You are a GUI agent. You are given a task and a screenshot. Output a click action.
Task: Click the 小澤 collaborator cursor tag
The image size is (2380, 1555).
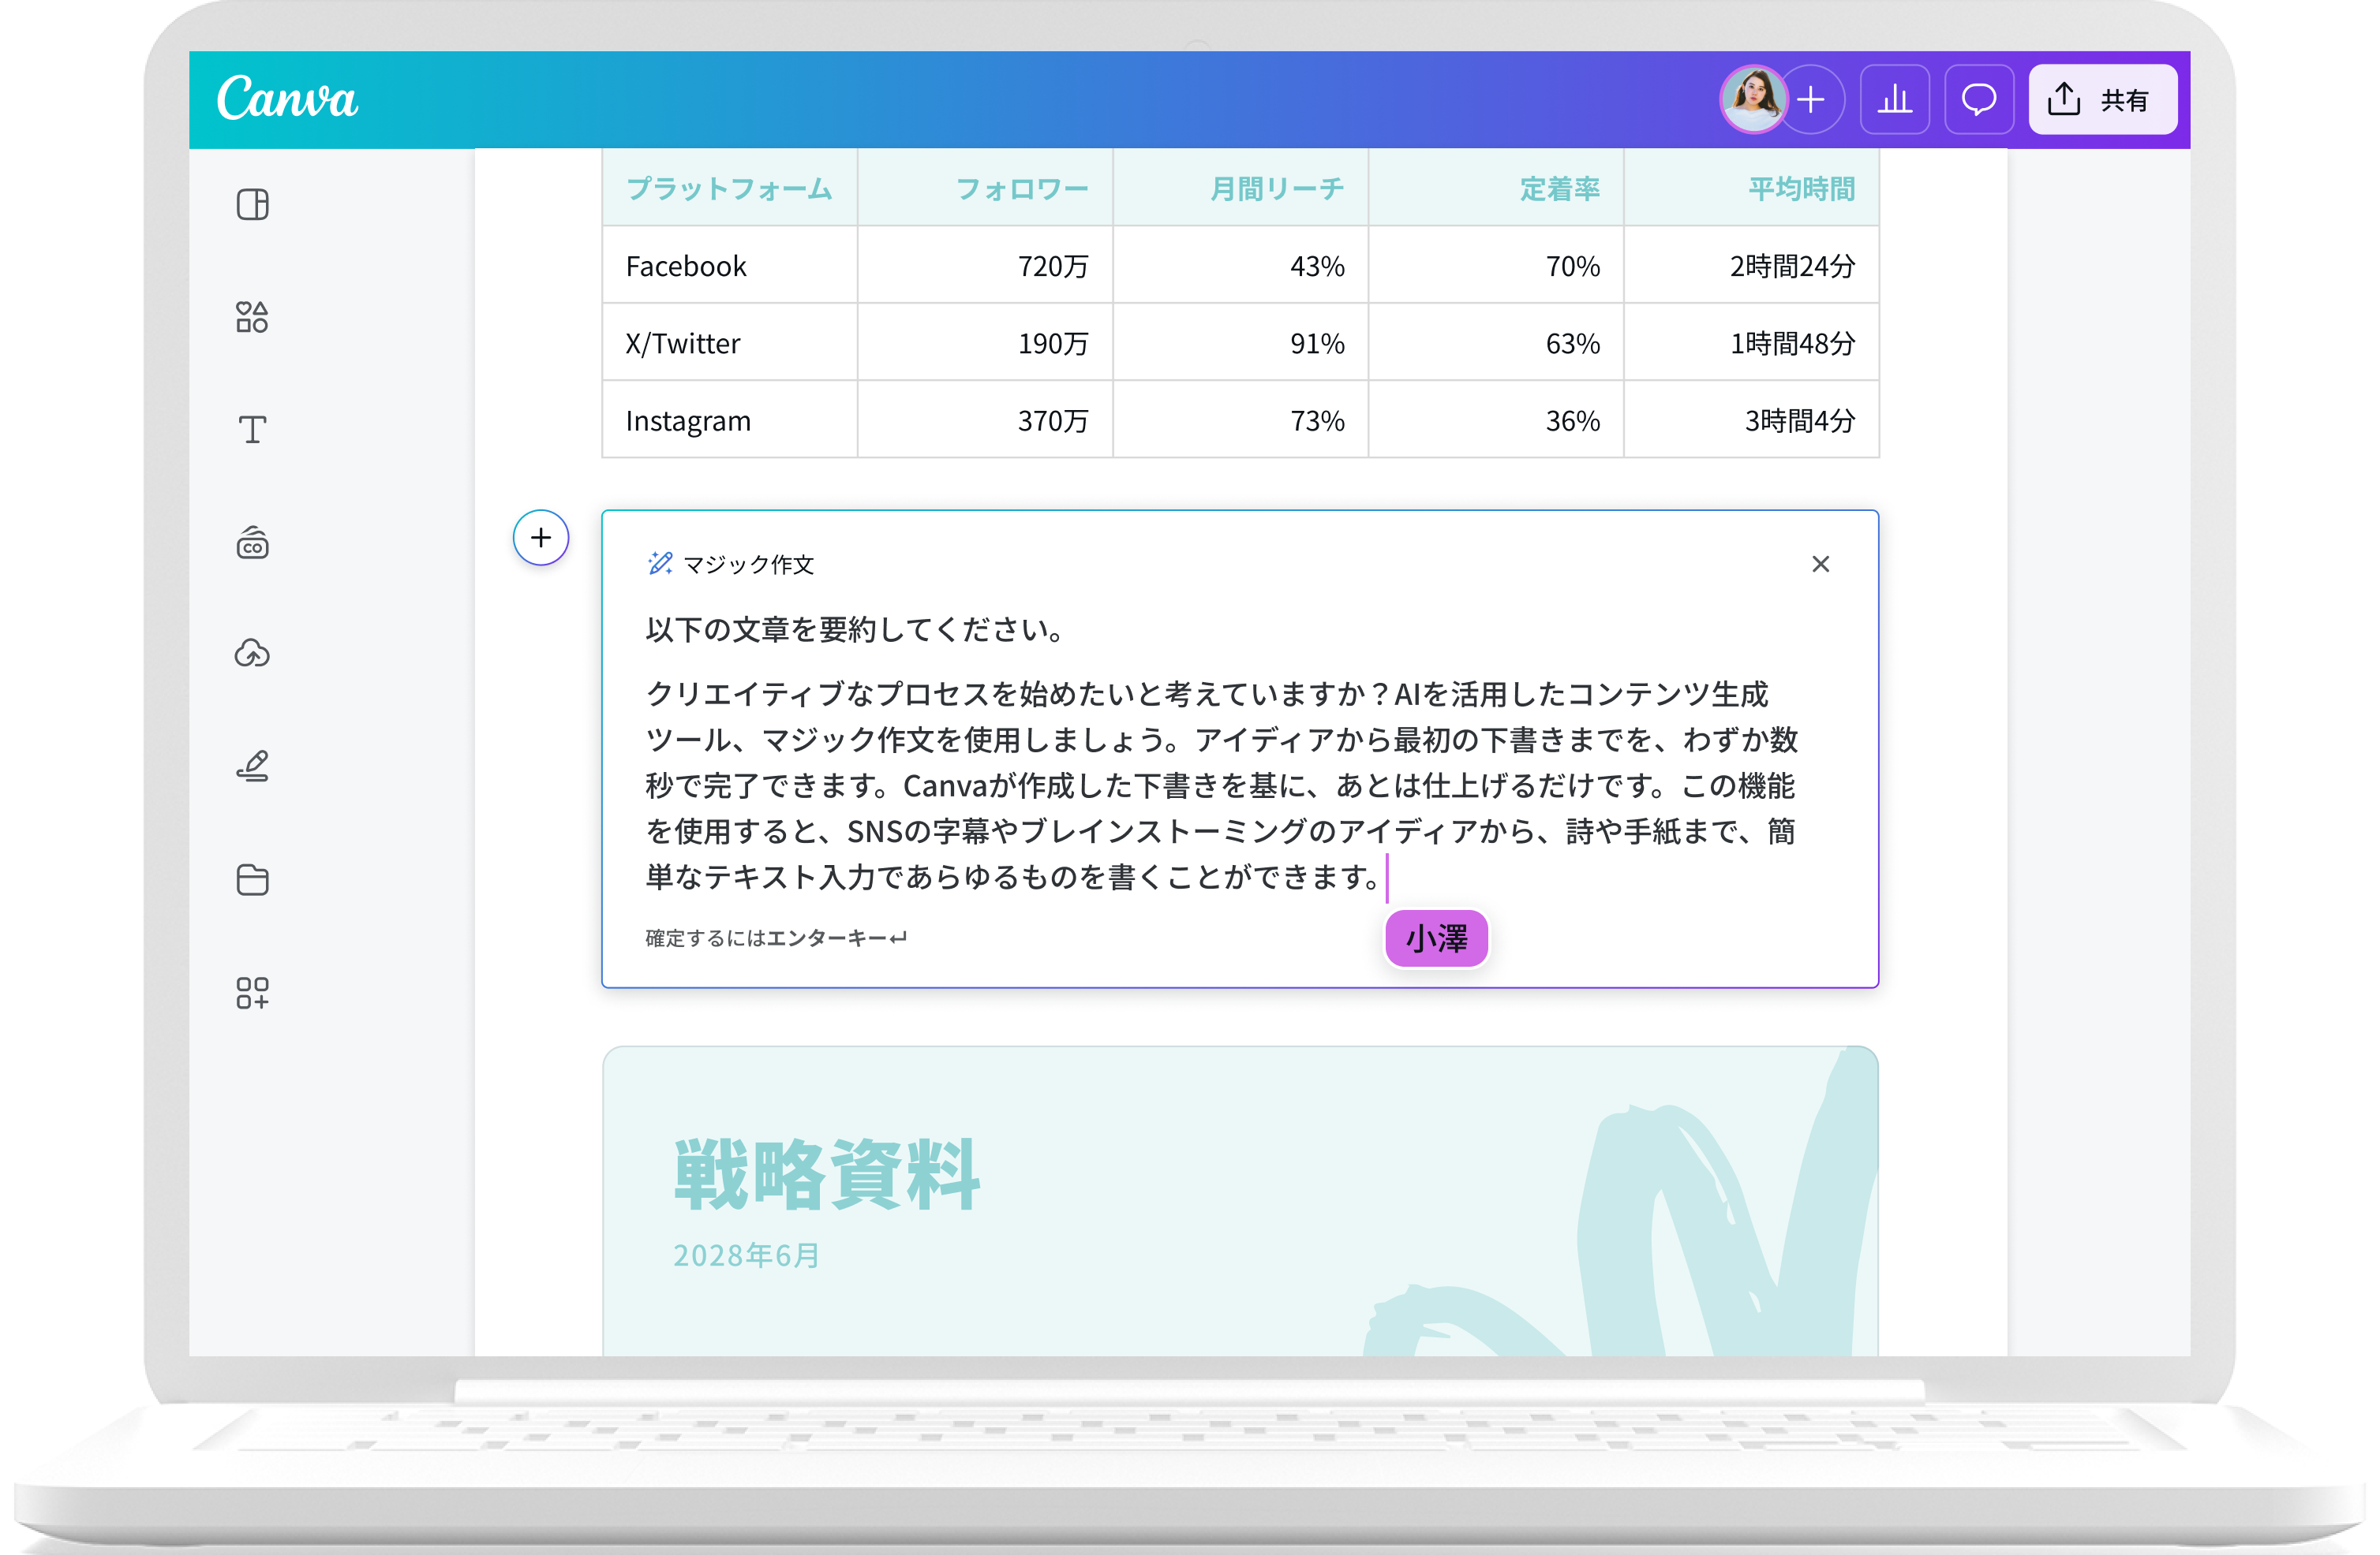(1436, 938)
